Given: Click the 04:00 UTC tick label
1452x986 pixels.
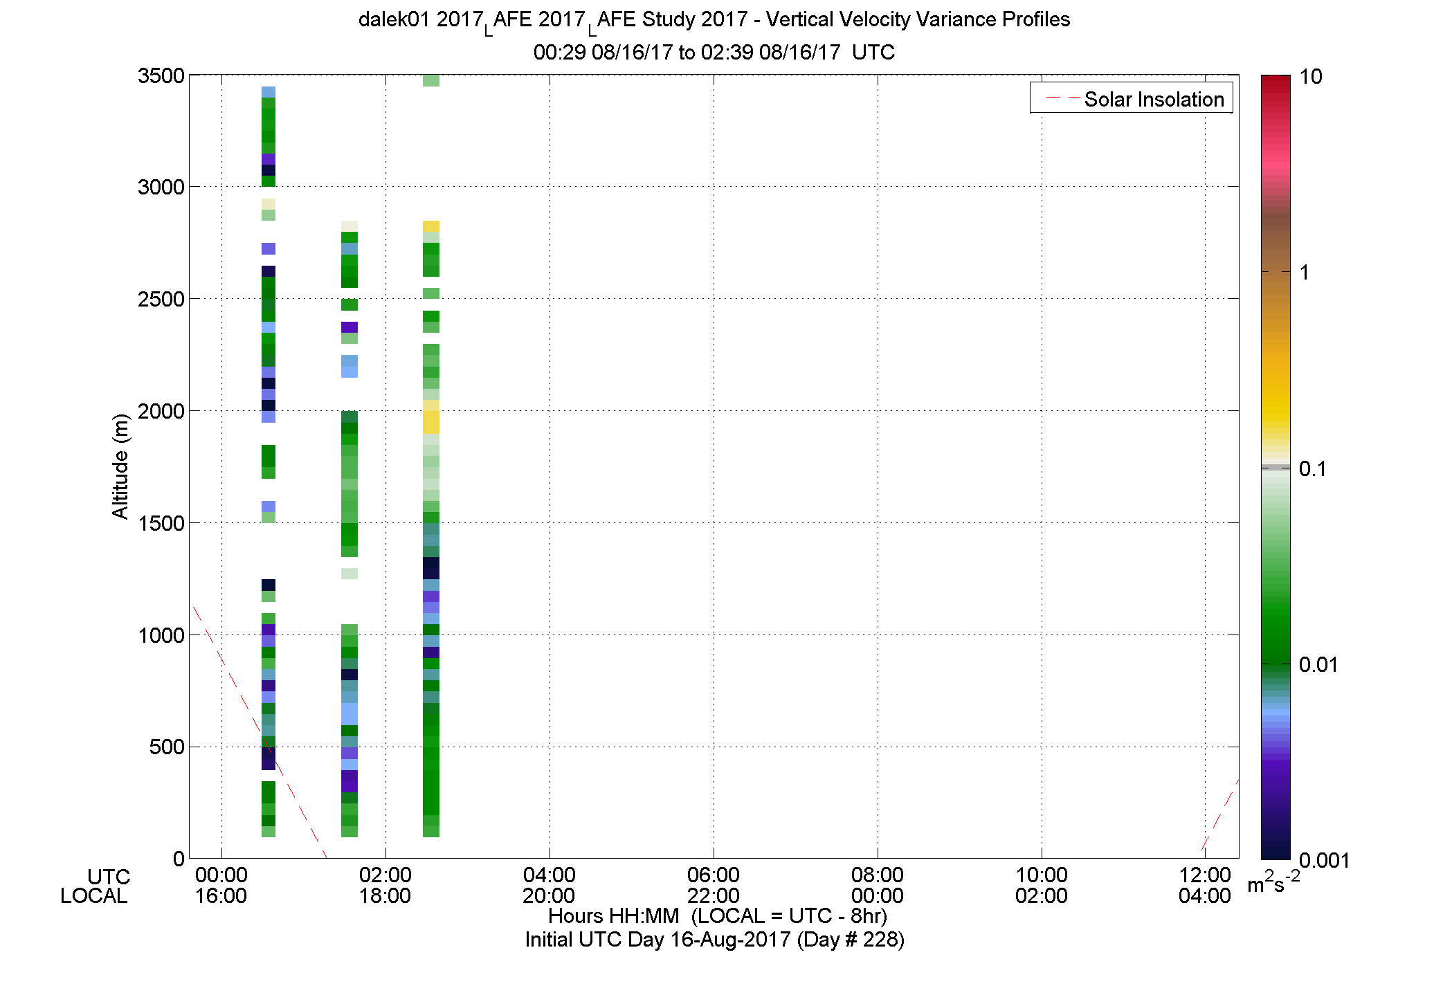Looking at the screenshot, I should click(550, 875).
